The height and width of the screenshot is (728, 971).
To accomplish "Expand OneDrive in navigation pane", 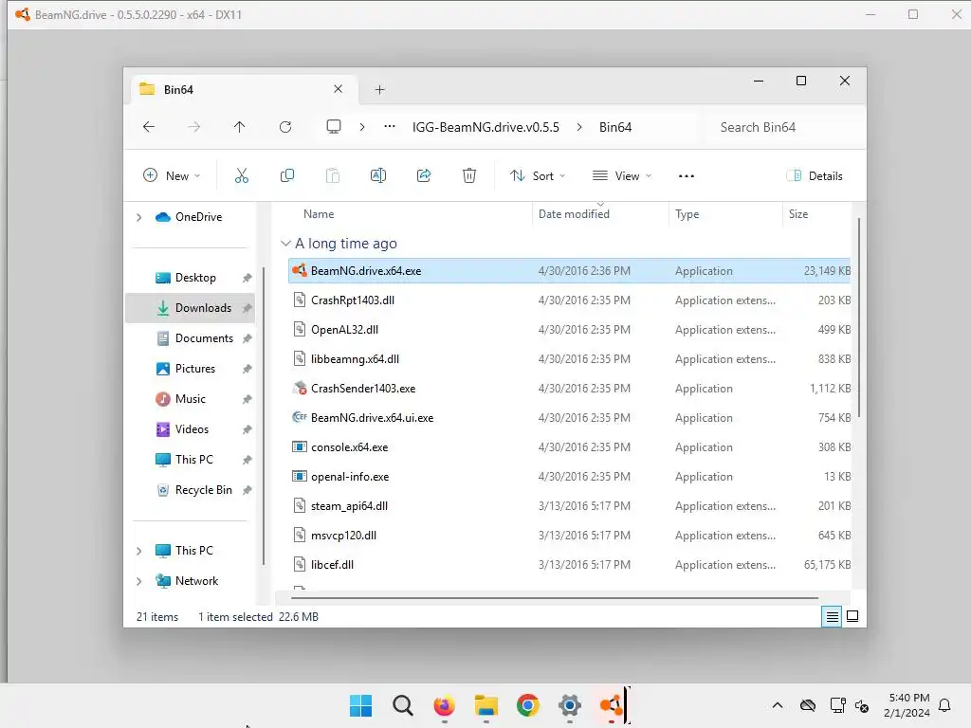I will [x=138, y=217].
